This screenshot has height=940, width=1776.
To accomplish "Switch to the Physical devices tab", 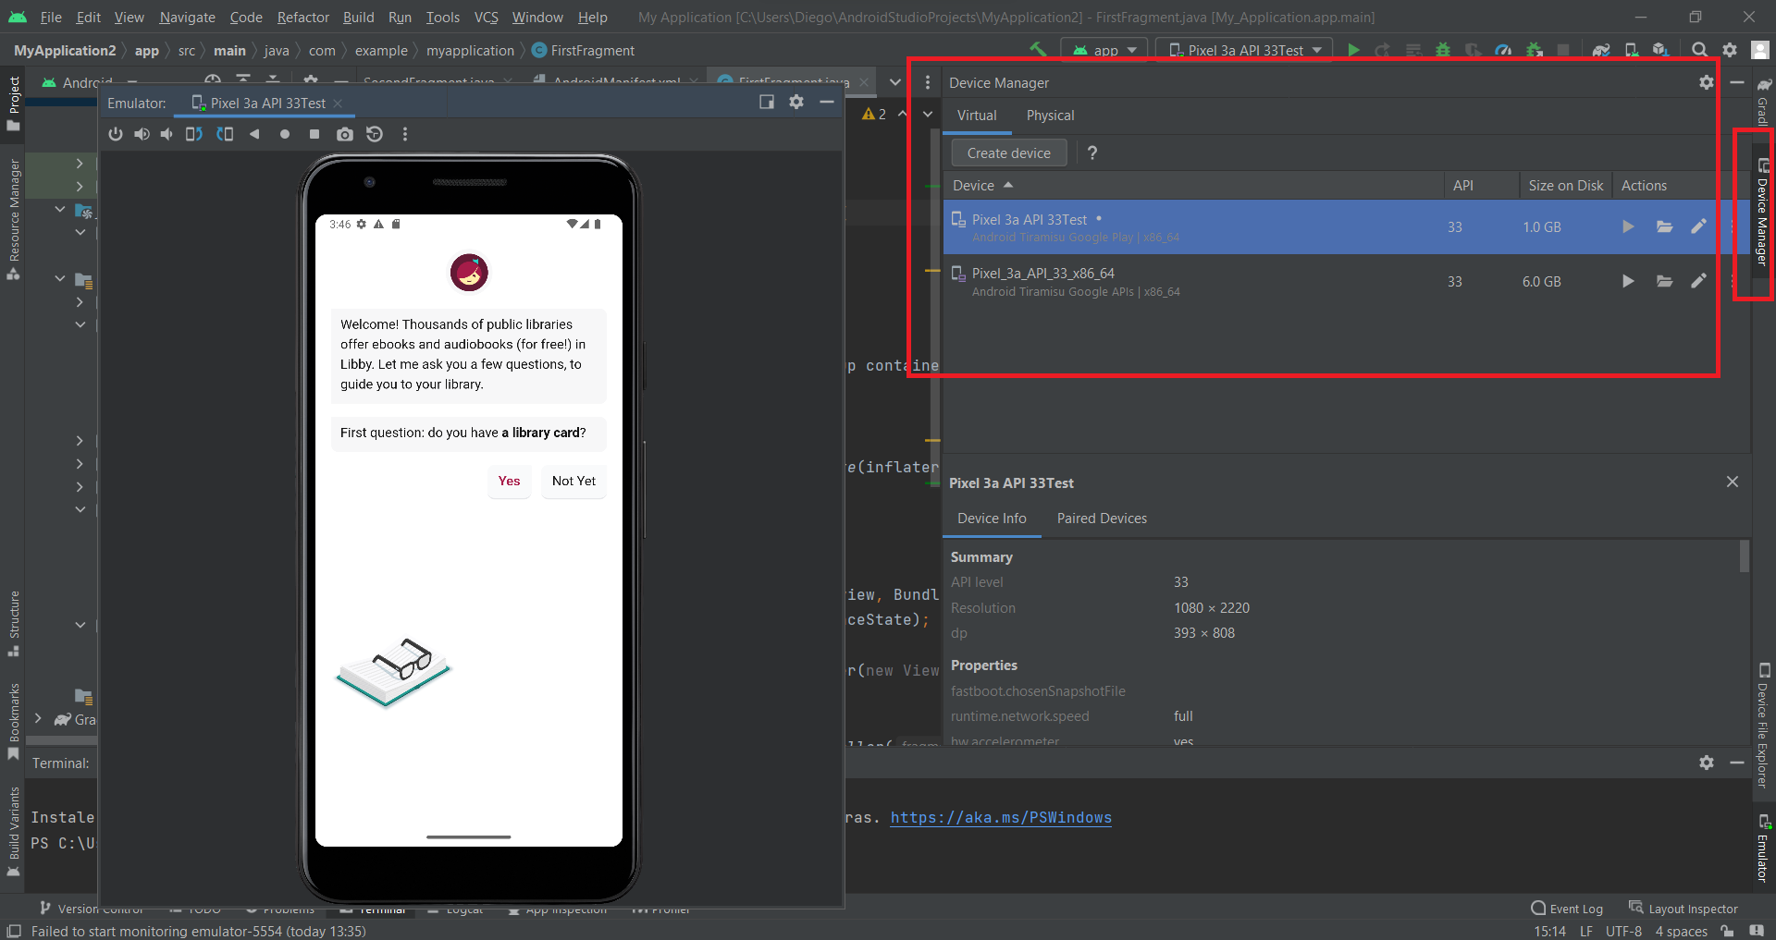I will (x=1050, y=116).
